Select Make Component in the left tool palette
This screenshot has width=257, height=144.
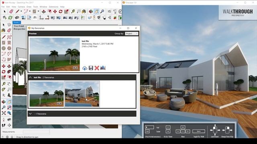tap(9, 25)
